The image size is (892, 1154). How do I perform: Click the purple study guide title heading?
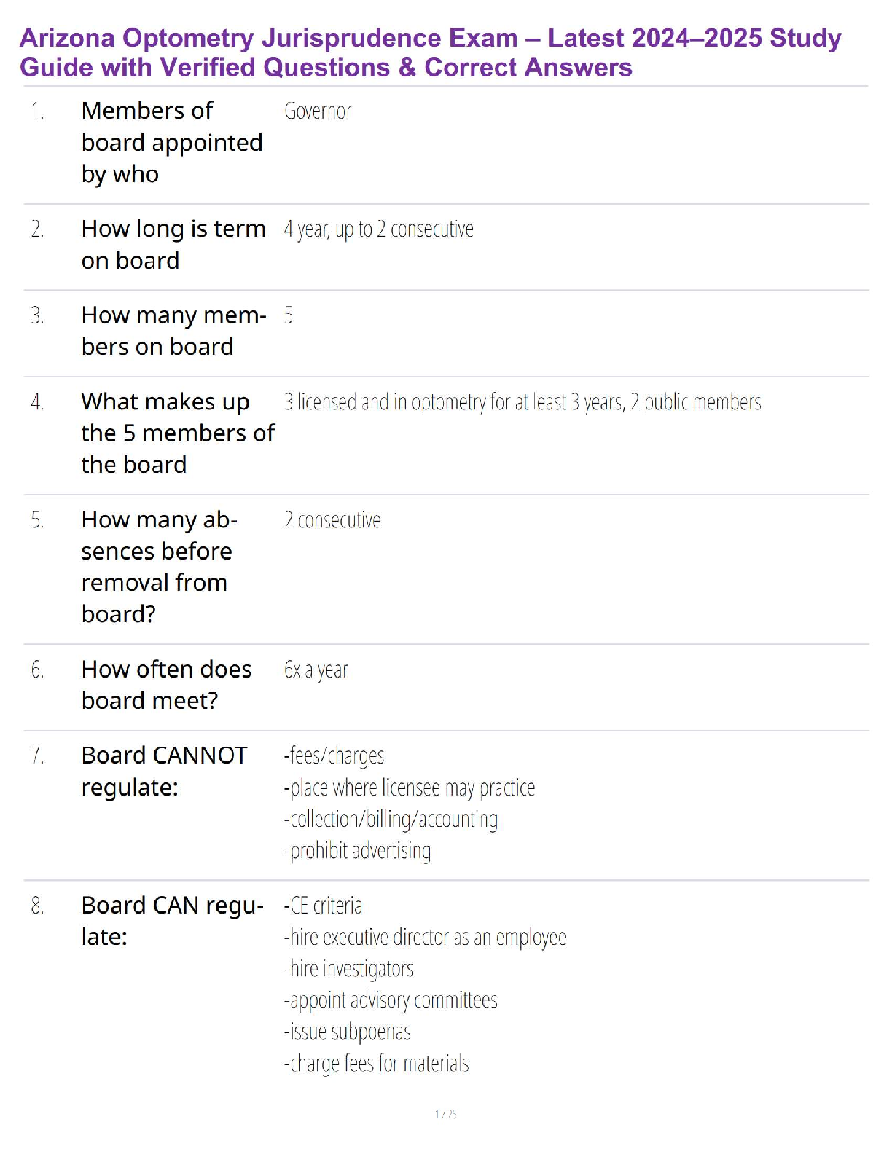tap(430, 52)
